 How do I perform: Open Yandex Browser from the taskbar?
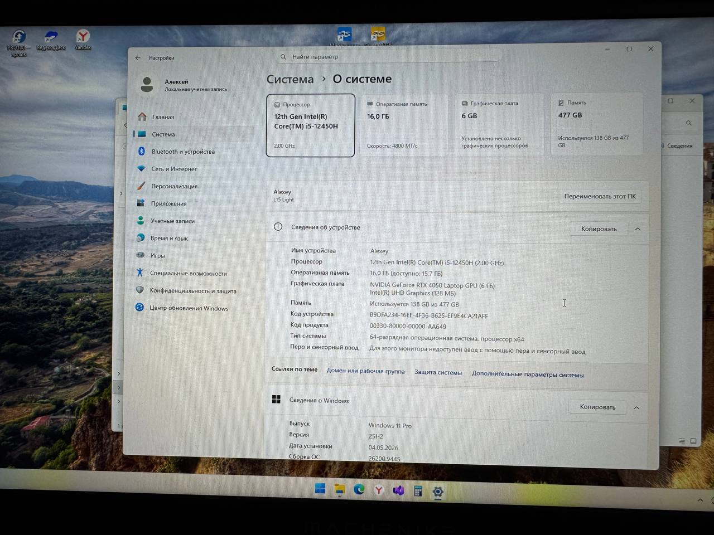pyautogui.click(x=379, y=490)
